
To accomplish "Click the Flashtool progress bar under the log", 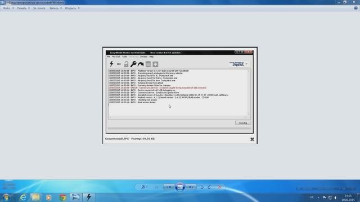I will pos(179,128).
